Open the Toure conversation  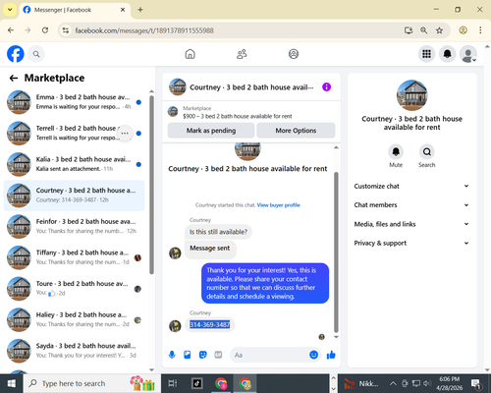(74, 289)
